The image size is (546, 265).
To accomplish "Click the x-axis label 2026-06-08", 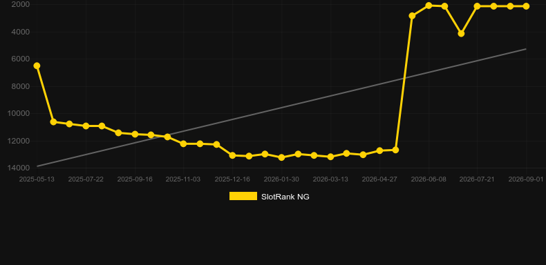I will coord(429,179).
